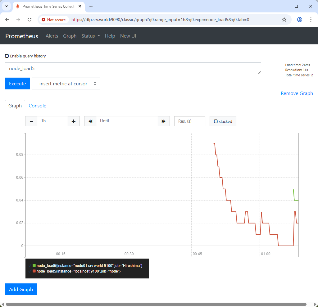View the Not secure site info
Viewport: 318px width, 307px height.
[x=54, y=20]
